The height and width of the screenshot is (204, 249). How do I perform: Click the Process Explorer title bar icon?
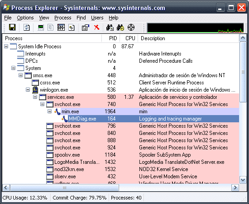pos(6,7)
